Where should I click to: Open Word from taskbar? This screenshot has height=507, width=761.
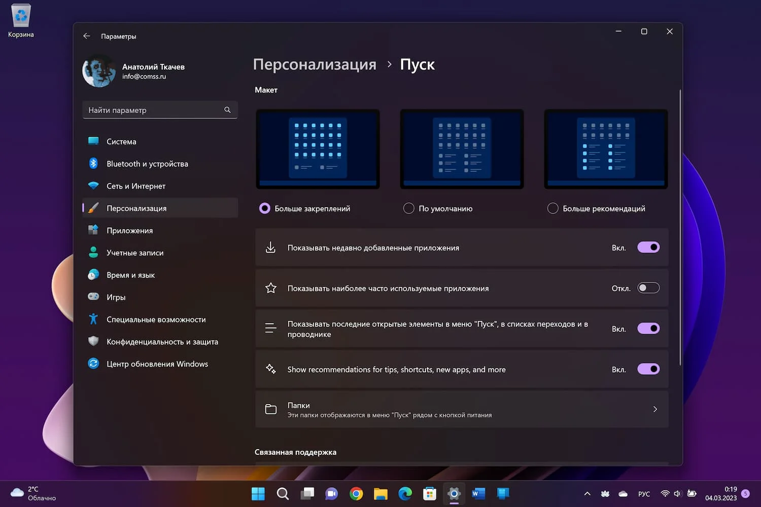pos(478,493)
